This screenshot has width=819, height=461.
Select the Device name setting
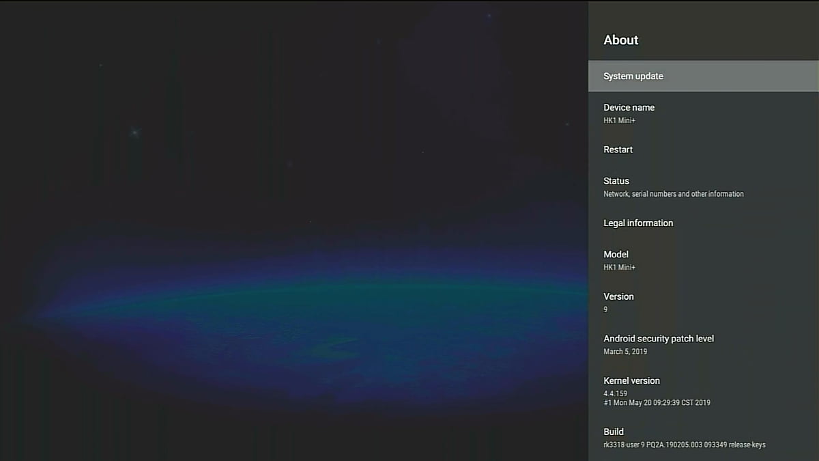pos(704,113)
